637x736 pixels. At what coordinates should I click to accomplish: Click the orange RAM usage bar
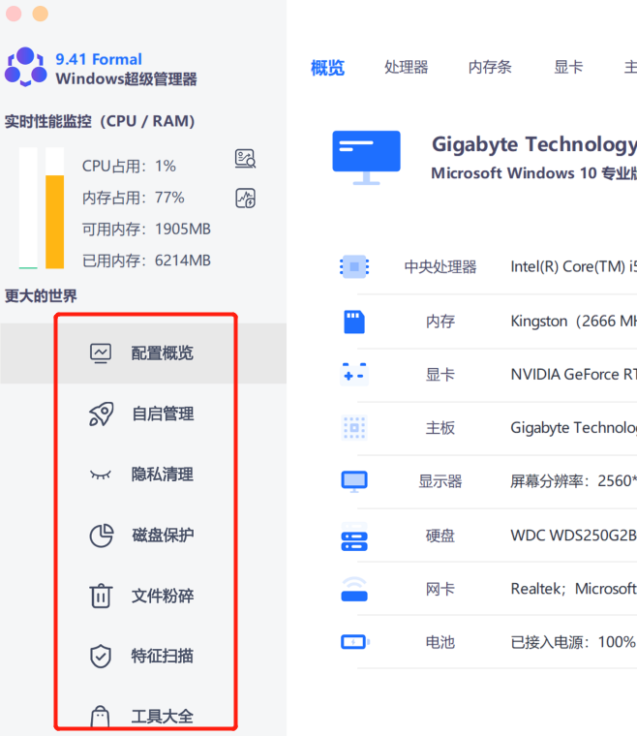point(54,221)
